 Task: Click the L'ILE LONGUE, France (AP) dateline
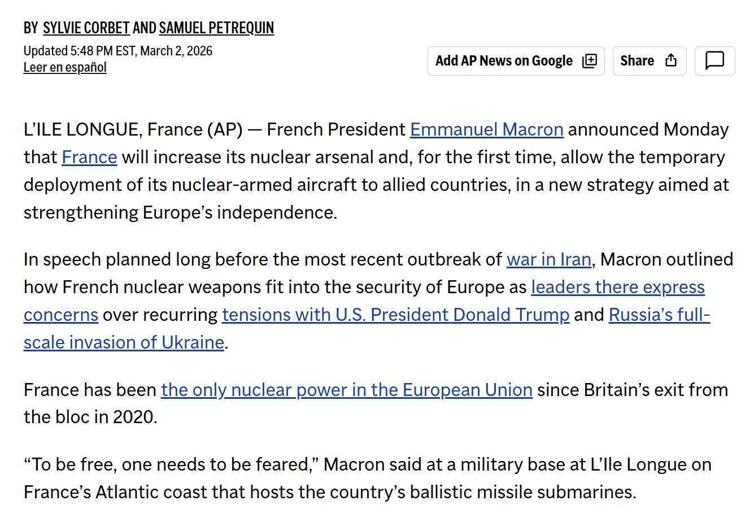[x=133, y=129]
